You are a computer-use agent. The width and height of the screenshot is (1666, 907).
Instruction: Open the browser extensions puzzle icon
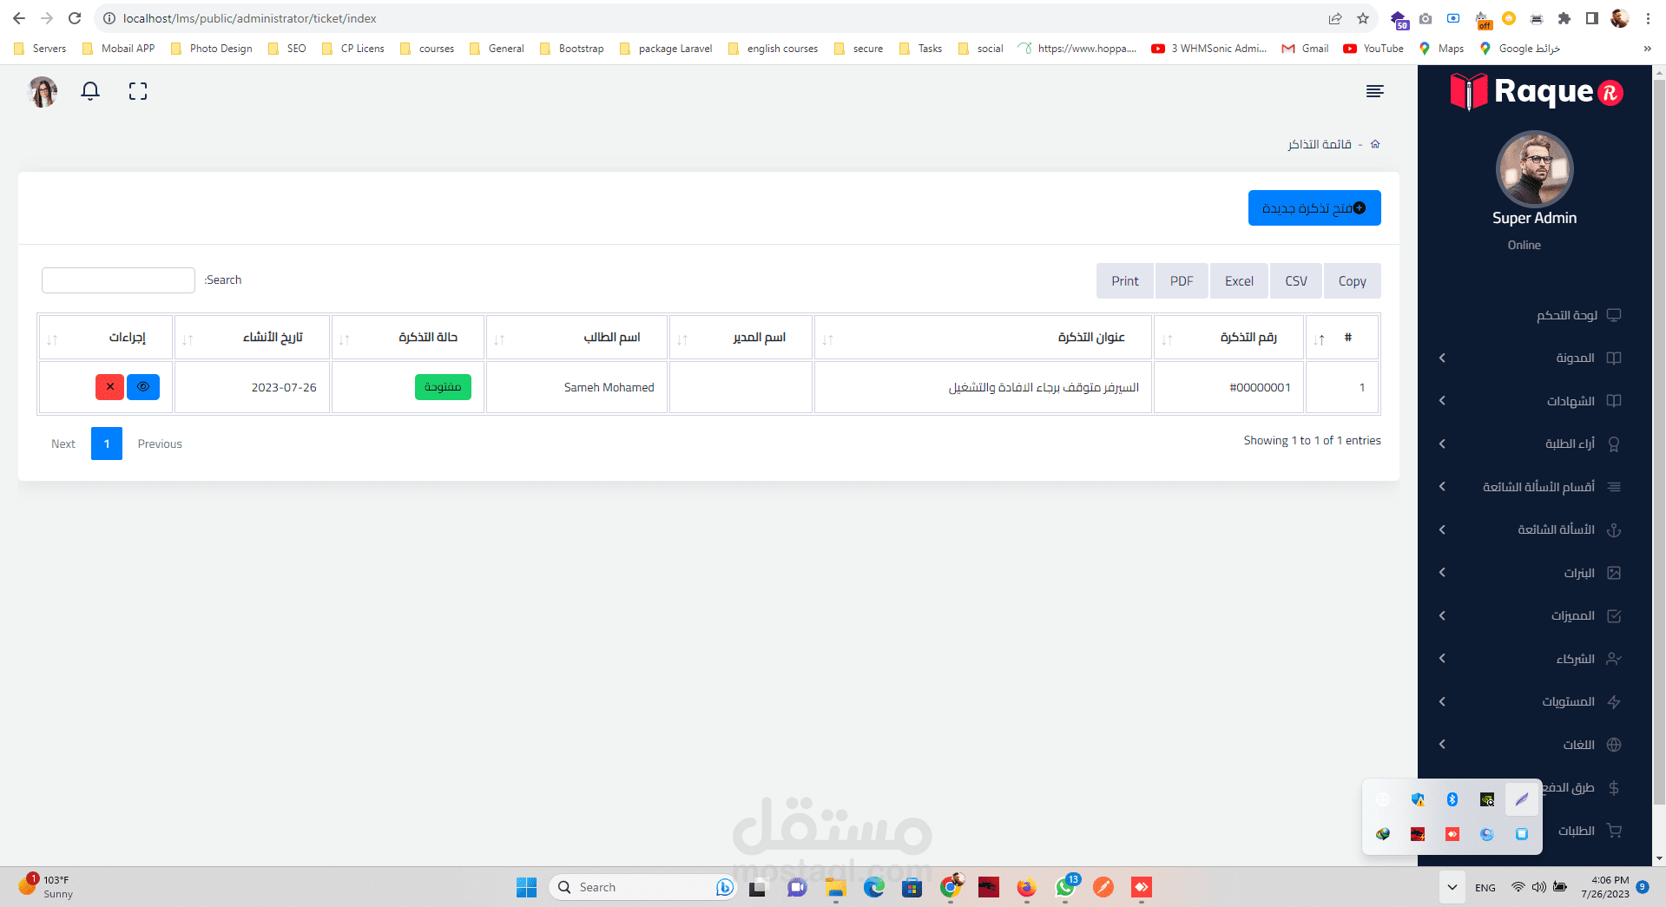point(1564,18)
